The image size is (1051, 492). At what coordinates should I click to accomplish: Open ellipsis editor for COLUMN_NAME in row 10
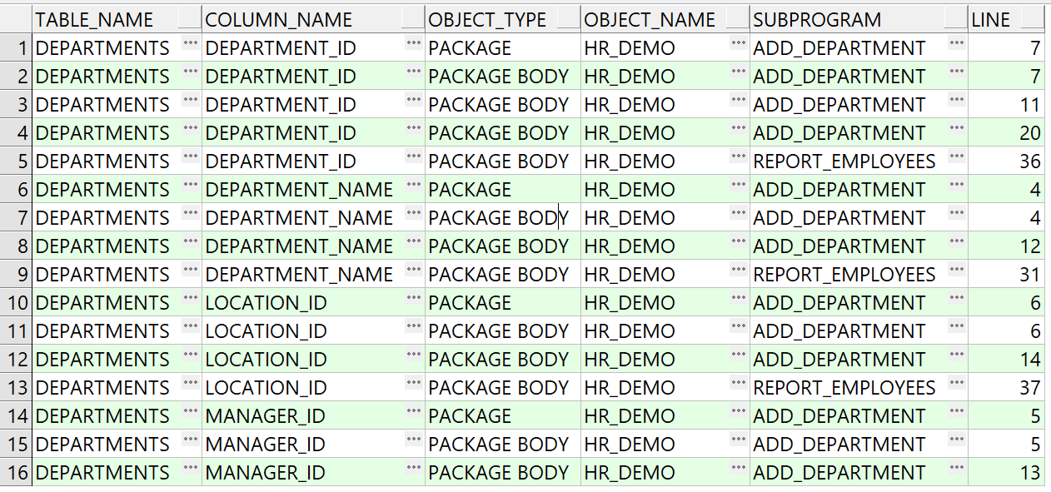click(x=414, y=298)
